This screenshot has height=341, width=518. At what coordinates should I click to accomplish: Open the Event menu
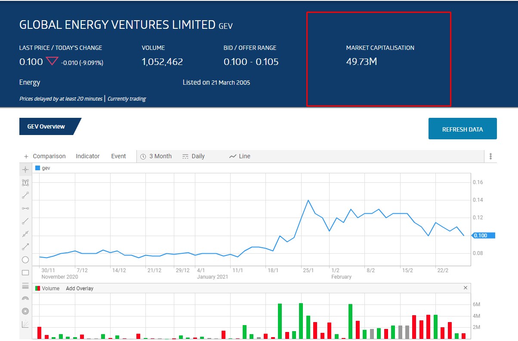click(118, 156)
